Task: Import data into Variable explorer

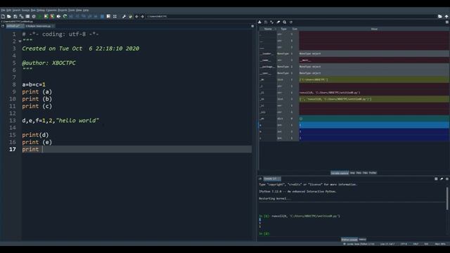Action: click(259, 22)
